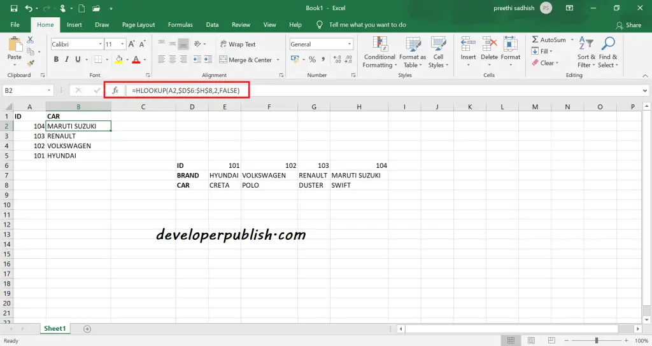Screen dimensions: 652x346
Task: Click the Decrease Indent icon
Action: tap(197, 59)
